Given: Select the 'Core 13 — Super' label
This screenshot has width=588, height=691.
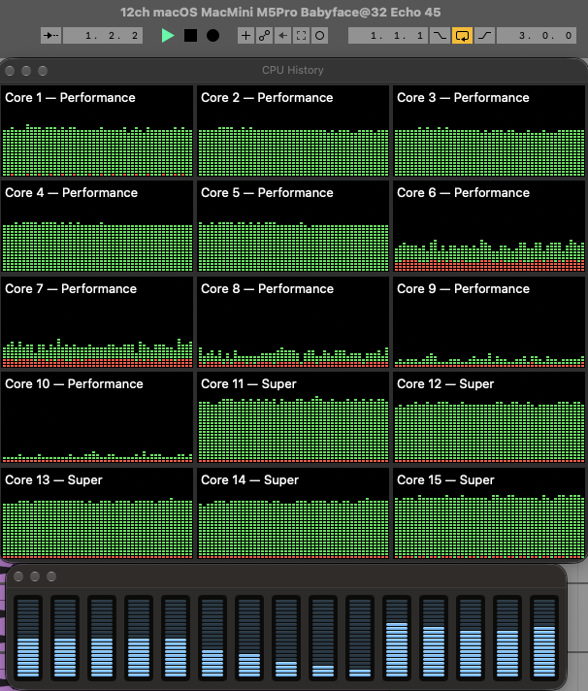Looking at the screenshot, I should tap(53, 479).
